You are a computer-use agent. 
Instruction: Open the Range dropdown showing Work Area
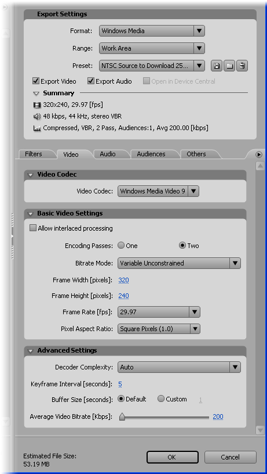152,48
